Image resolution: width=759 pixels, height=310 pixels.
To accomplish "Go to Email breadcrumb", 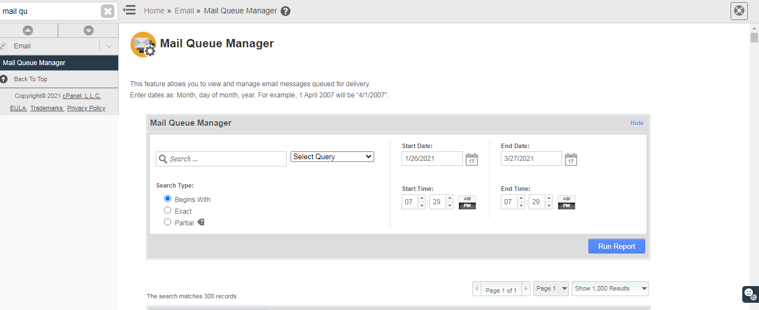I will click(184, 11).
